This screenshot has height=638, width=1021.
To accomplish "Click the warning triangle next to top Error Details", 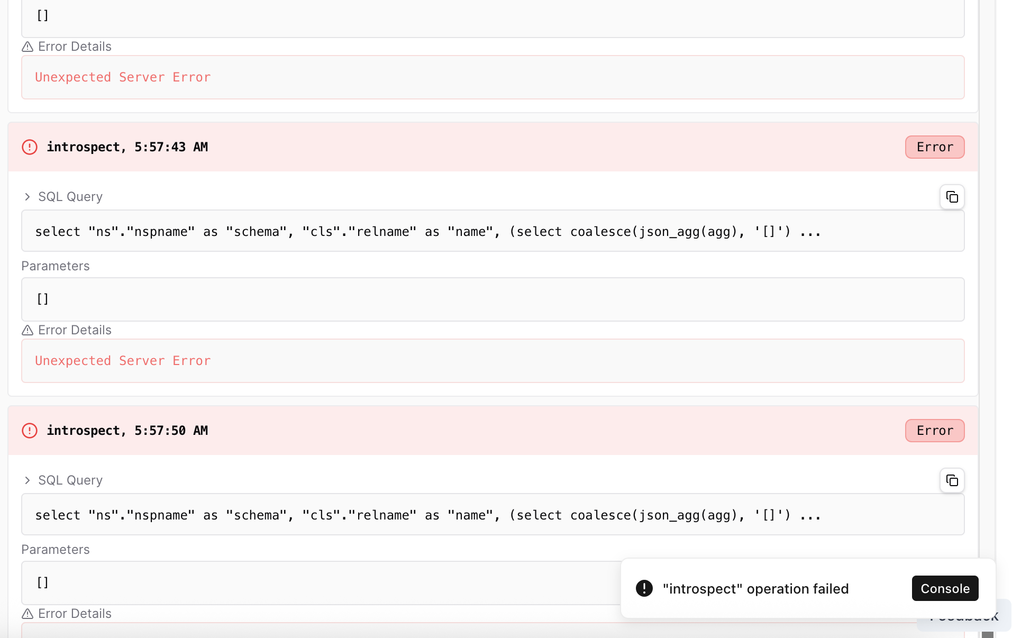I will tap(27, 47).
